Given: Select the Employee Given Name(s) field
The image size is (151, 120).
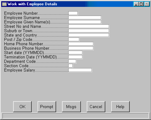Looking at the screenshot, I should [x=85, y=22].
